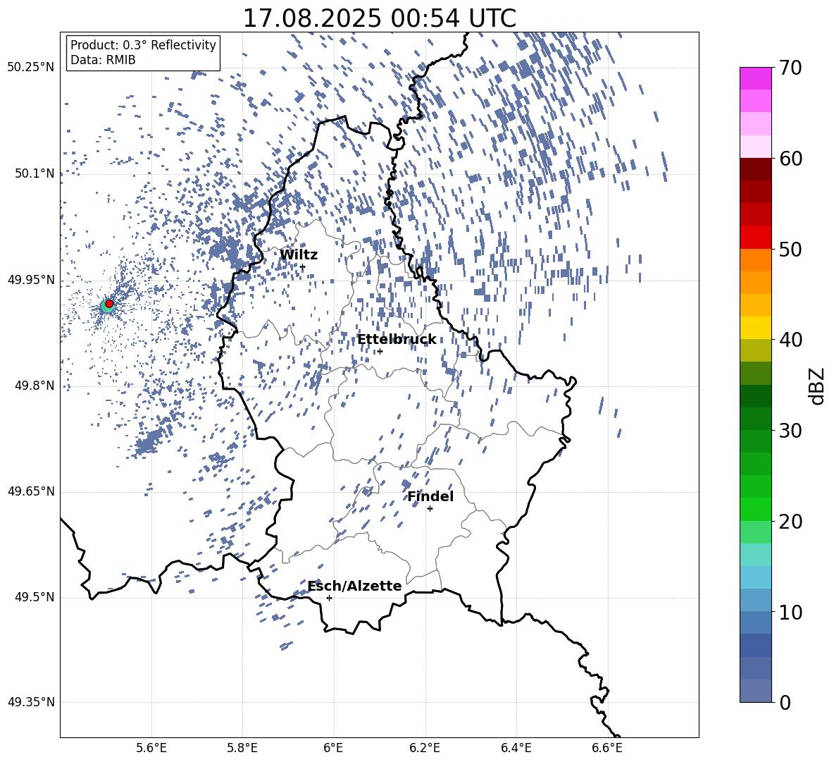Click the bright green colorbar swatch above 20

(x=755, y=509)
